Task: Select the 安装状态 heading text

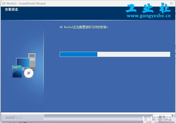Action: (x=11, y=9)
